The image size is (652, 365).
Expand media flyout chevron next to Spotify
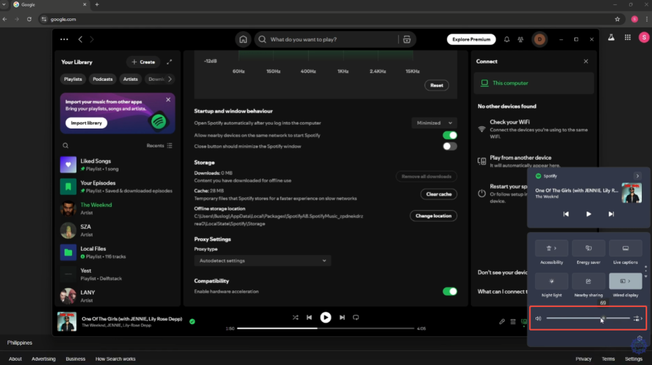click(637, 176)
